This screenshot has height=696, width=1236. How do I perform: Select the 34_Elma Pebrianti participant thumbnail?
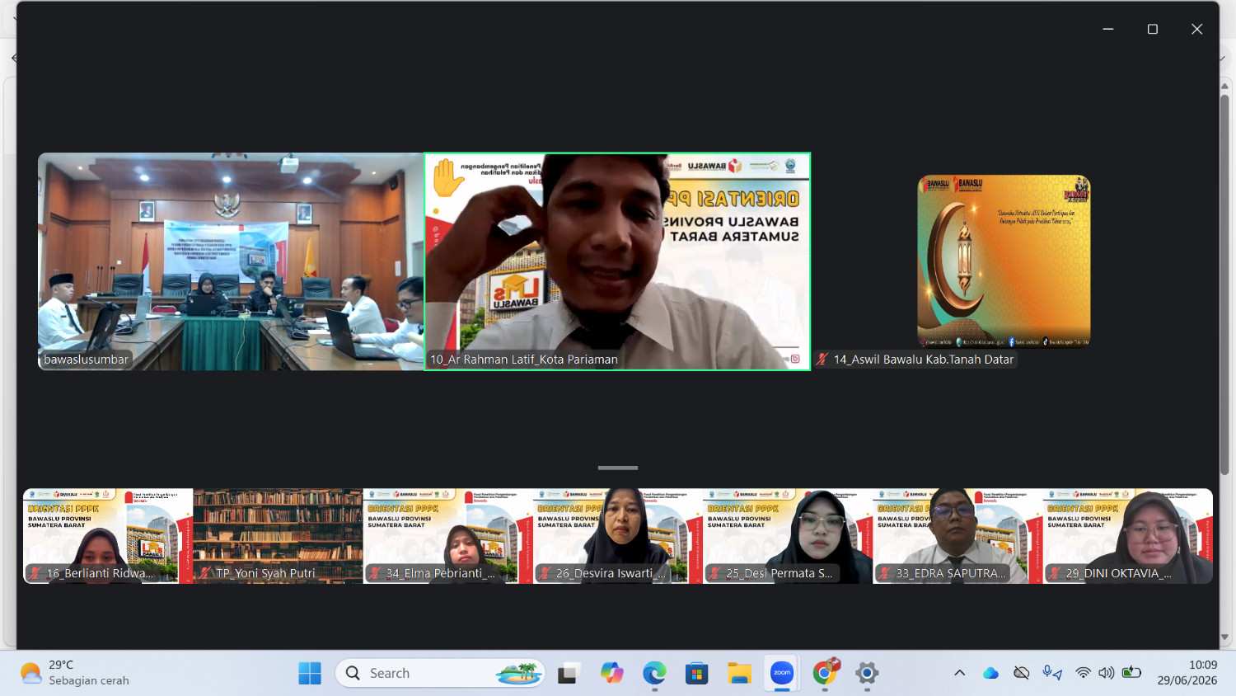(x=447, y=536)
